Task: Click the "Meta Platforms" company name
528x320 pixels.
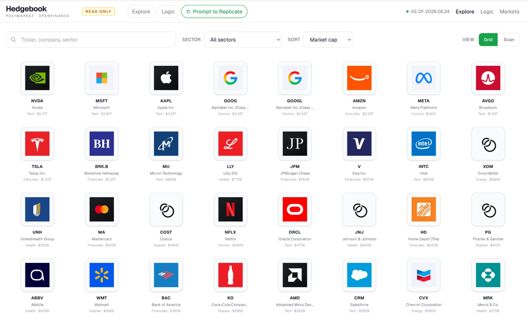Action: 423,107
